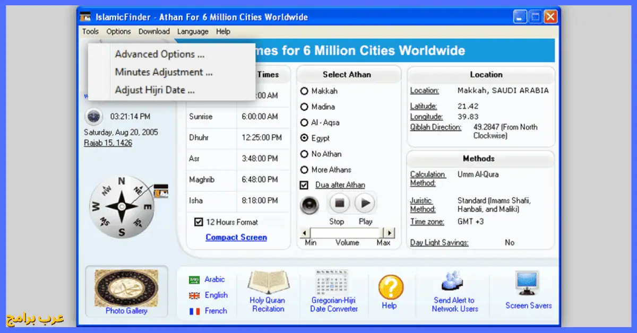The image size is (637, 333).
Task: Click the French flag icon
Action: tap(194, 311)
